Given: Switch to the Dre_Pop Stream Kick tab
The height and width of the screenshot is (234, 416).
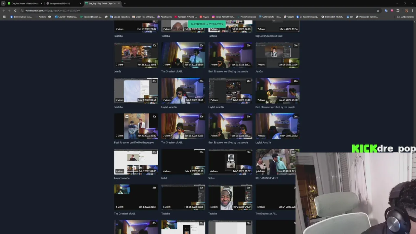Looking at the screenshot, I should (x=25, y=3).
